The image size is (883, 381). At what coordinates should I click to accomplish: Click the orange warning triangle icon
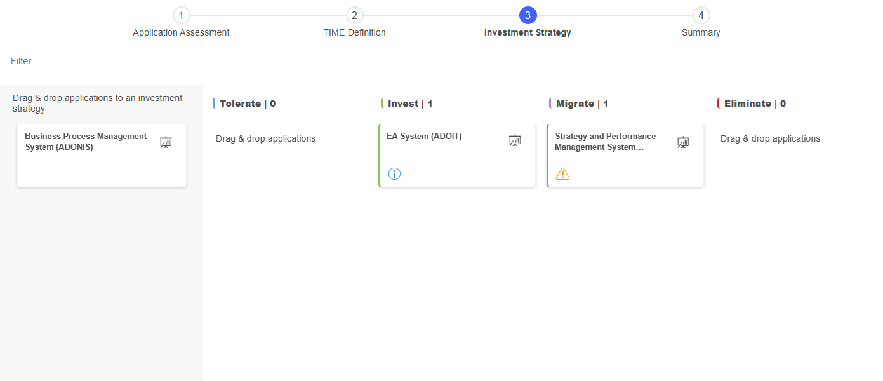[x=562, y=174]
